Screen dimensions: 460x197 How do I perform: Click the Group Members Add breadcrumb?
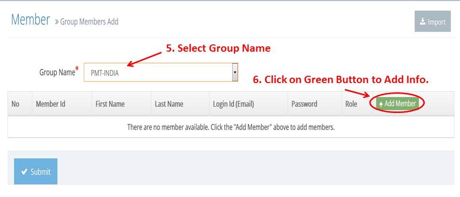pos(89,22)
